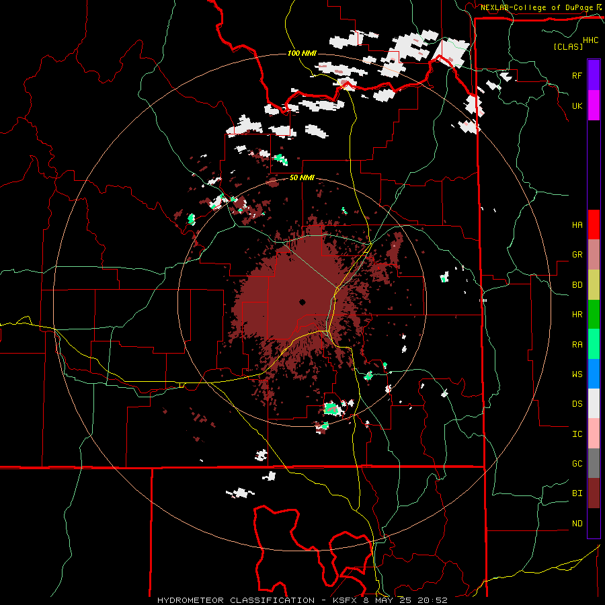Click the BD yellow legend swatch
Screen dimensions: 605x605
pyautogui.click(x=594, y=285)
